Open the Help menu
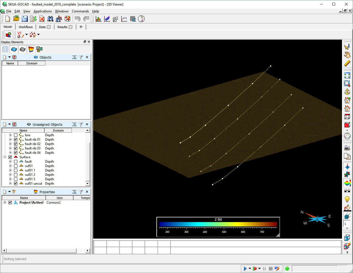This screenshot has width=353, height=273. coord(96,11)
